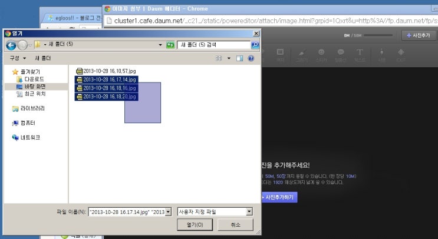Viewport: 438px width, 239px height.
Task: Click the 취소 button
Action: [235, 225]
